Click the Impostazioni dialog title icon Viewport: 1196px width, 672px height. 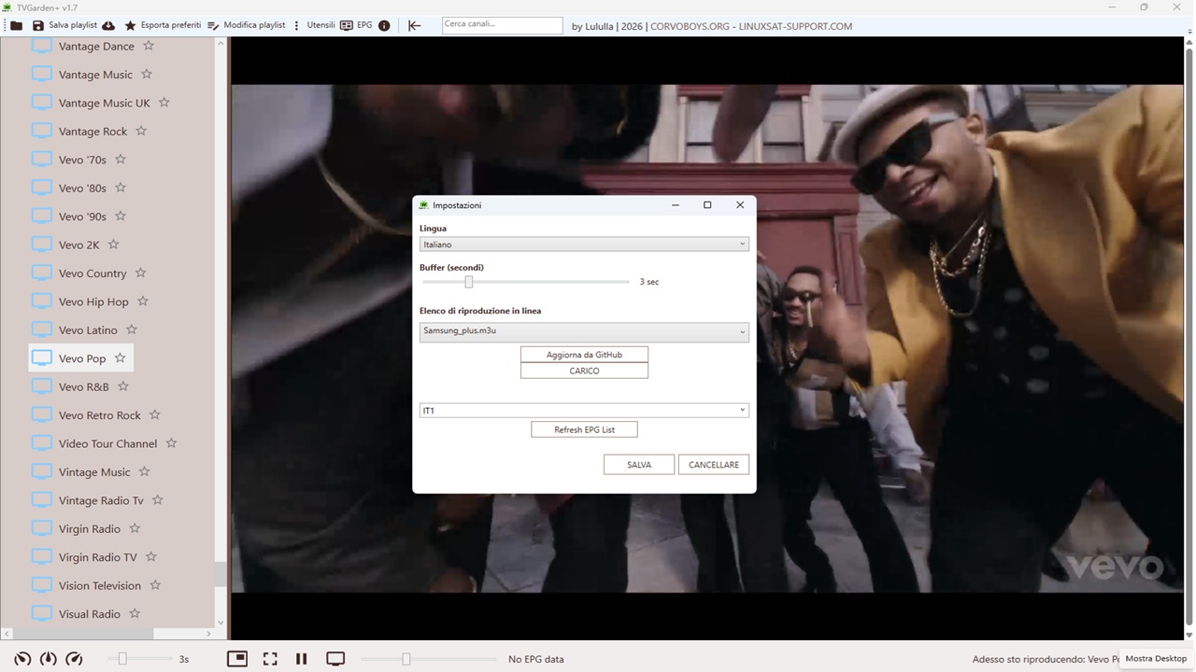[423, 205]
